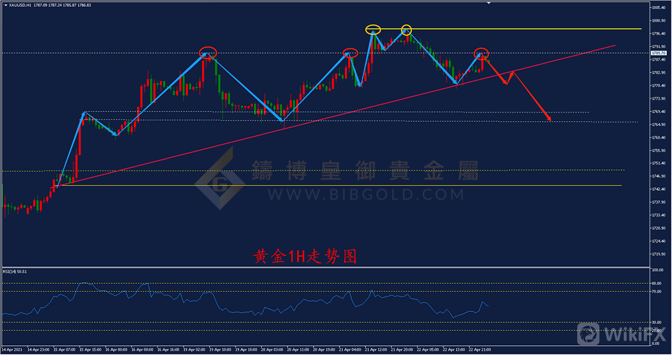The height and width of the screenshot is (355, 672).
Task: Click the final red arrowhead pointing down
Action: pos(550,119)
